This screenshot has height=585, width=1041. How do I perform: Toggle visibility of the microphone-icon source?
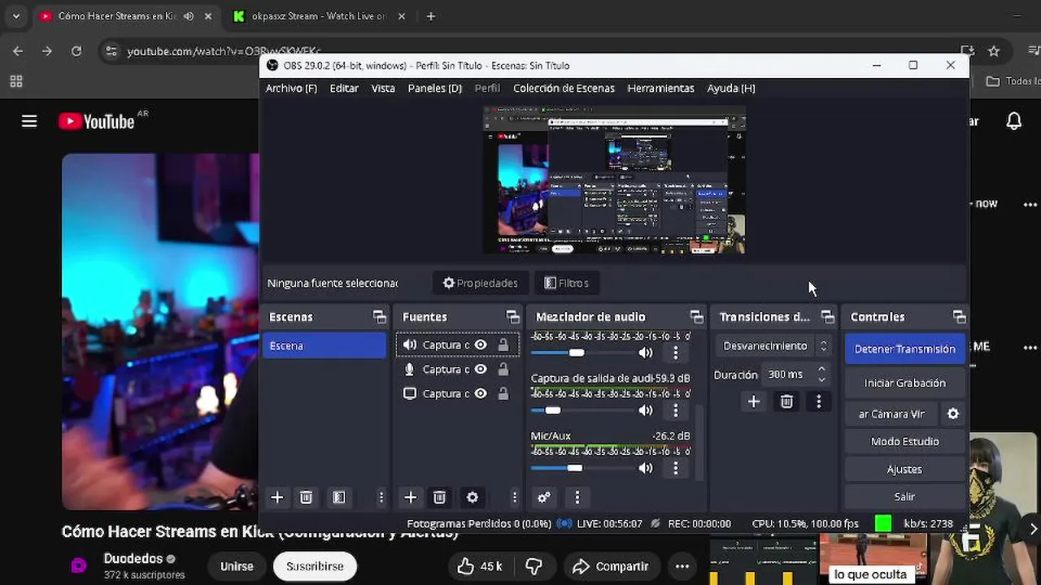pyautogui.click(x=481, y=370)
